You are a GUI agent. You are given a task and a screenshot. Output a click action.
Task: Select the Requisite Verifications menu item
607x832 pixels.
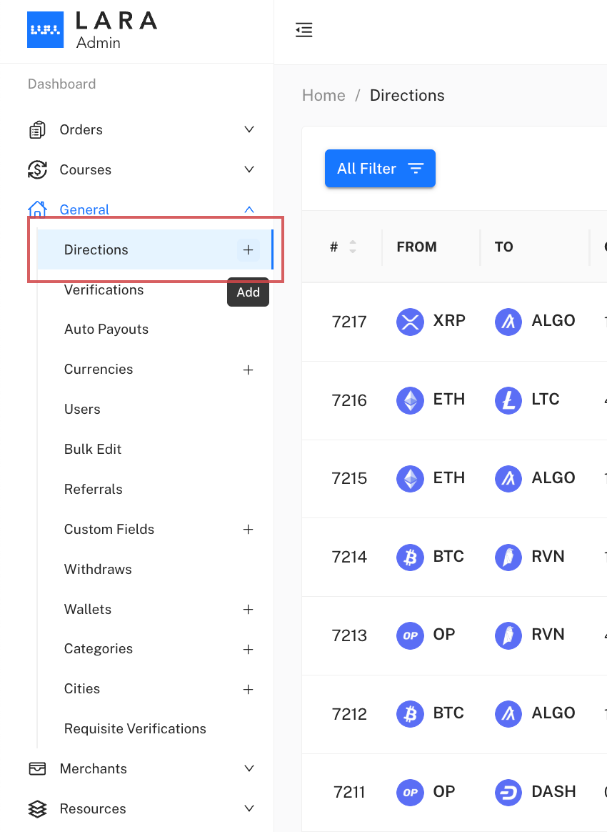coord(135,729)
